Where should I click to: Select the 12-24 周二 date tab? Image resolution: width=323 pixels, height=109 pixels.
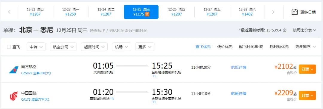[106, 12]
